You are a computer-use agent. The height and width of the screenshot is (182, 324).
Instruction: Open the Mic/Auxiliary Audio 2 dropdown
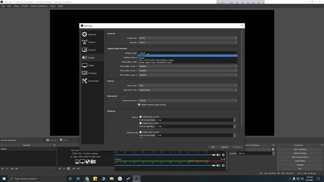click(x=188, y=66)
